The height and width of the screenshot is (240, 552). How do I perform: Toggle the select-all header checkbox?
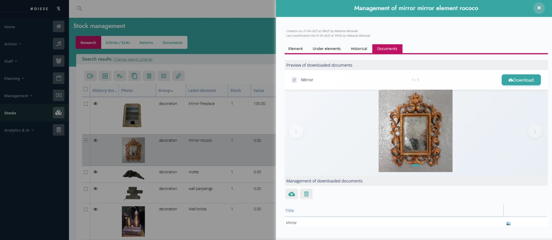86,89
